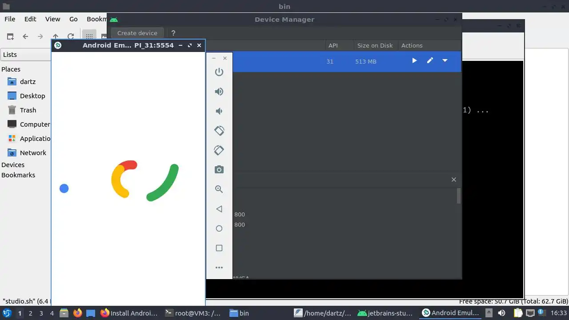Close the lower Device Manager panel
The image size is (569, 320).
453,180
